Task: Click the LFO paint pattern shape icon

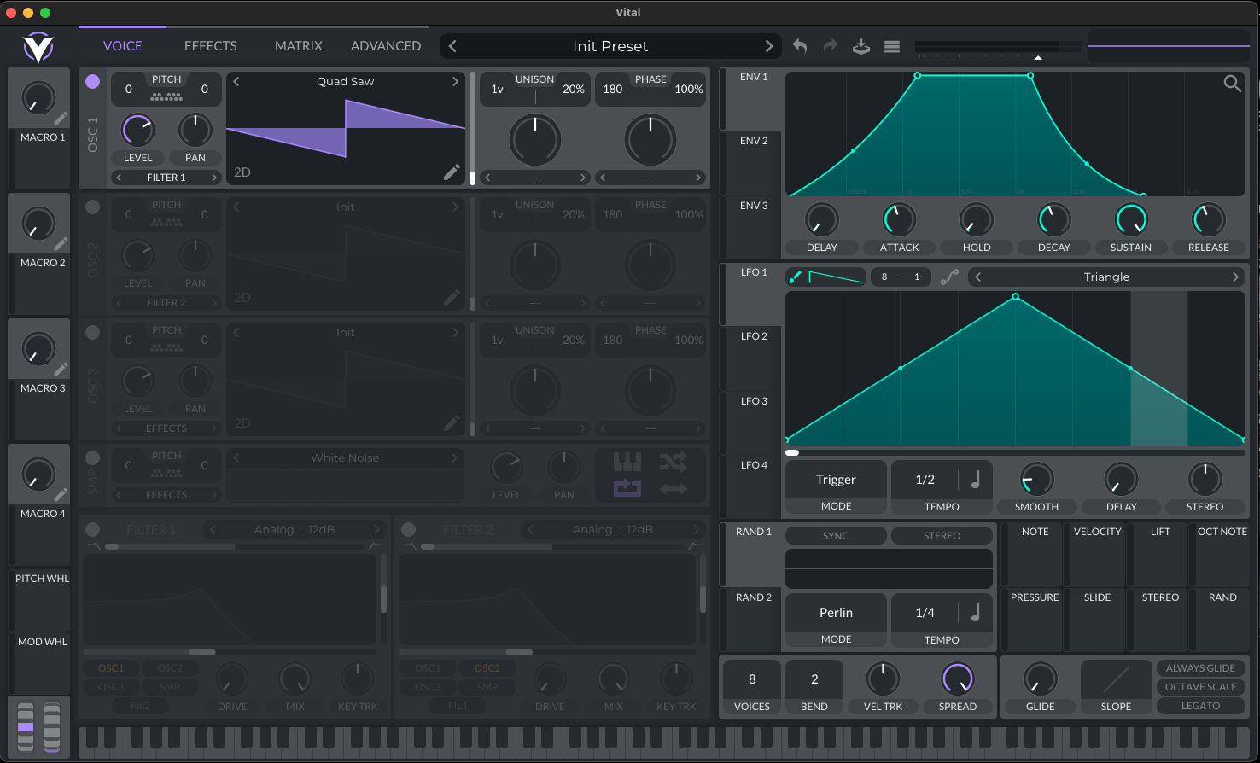Action: (836, 277)
